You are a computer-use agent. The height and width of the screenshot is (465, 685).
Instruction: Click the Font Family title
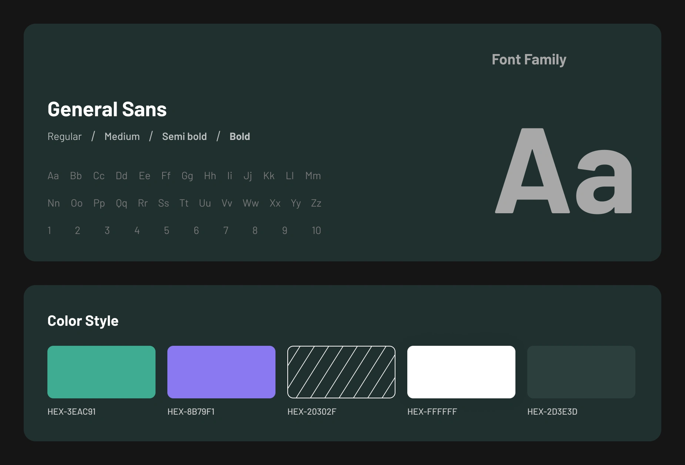coord(529,60)
